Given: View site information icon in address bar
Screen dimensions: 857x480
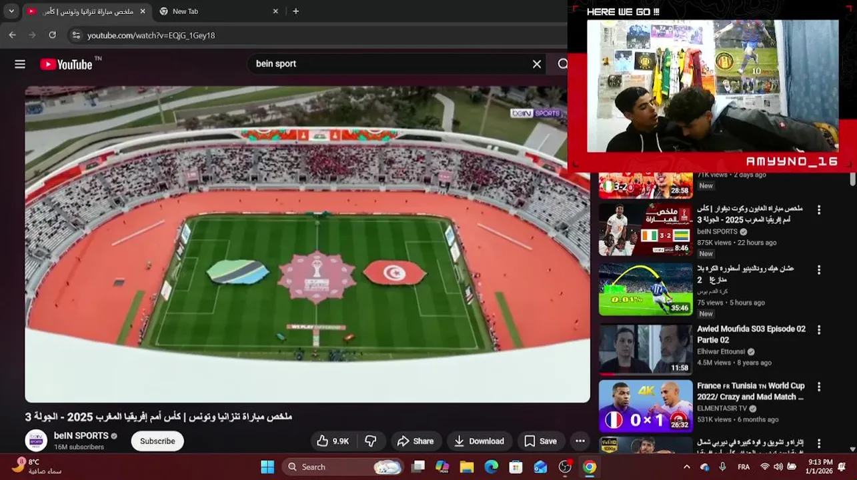Looking at the screenshot, I should pos(76,35).
